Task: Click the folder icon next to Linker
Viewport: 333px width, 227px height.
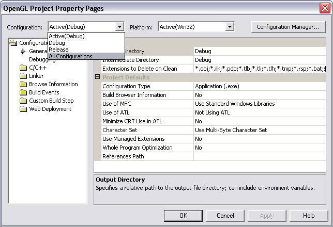Action: [x=23, y=76]
